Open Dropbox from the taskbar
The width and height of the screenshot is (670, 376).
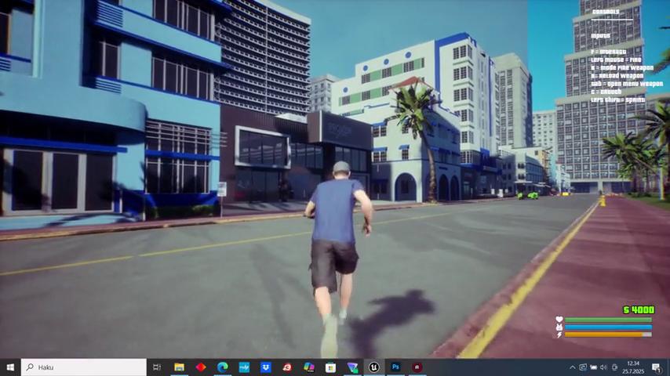(x=266, y=367)
